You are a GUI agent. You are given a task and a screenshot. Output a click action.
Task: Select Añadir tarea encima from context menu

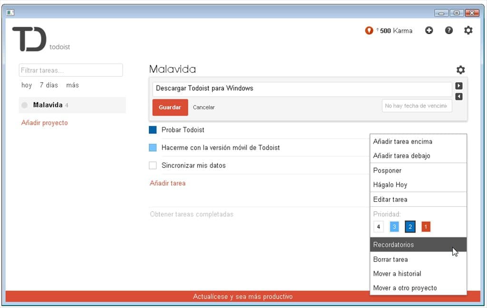point(418,141)
